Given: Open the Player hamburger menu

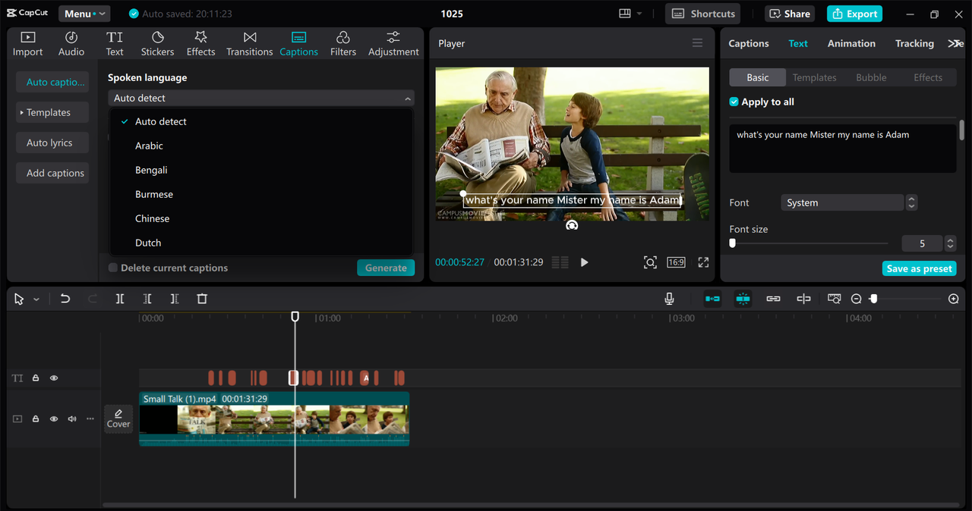Looking at the screenshot, I should pos(697,43).
